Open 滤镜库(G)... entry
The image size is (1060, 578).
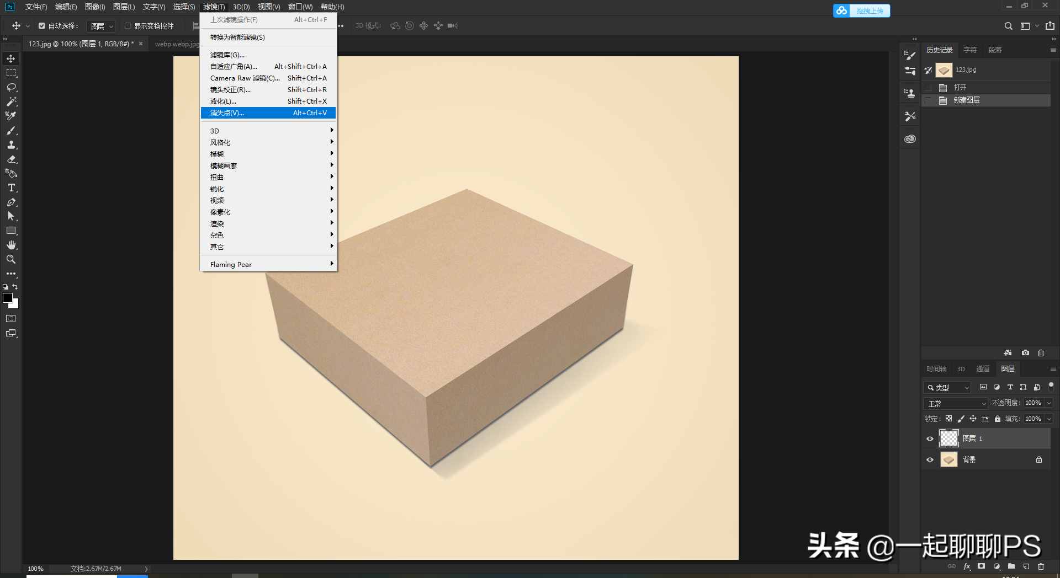(x=268, y=55)
